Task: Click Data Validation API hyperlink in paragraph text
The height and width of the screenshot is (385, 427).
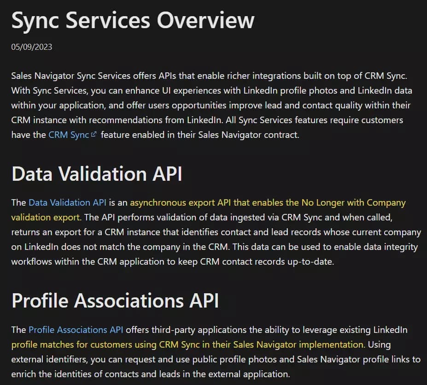Action: [x=67, y=202]
